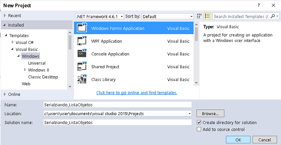Switch to medium icons list view
This screenshot has height=145, width=281.
pyautogui.click(x=207, y=16)
